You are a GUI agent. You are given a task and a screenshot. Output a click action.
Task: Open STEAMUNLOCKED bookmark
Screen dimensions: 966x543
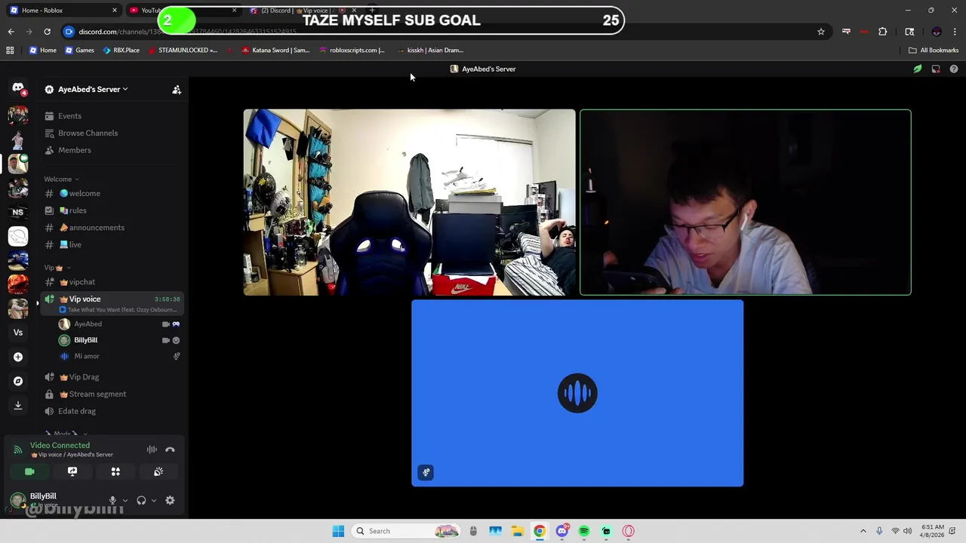point(182,51)
